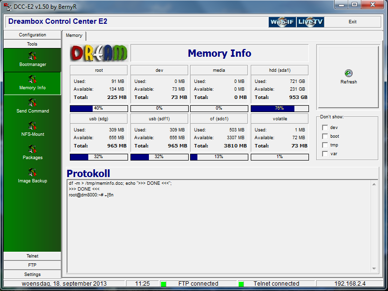The height and width of the screenshot is (291, 388).
Task: Click the '>>> DONE <<<' log line
Action: 84,189
